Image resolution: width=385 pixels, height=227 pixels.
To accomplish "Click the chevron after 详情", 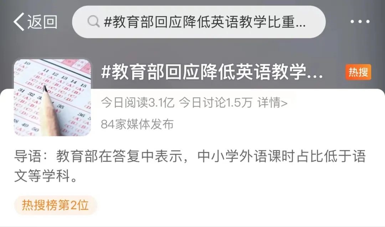I will point(284,103).
